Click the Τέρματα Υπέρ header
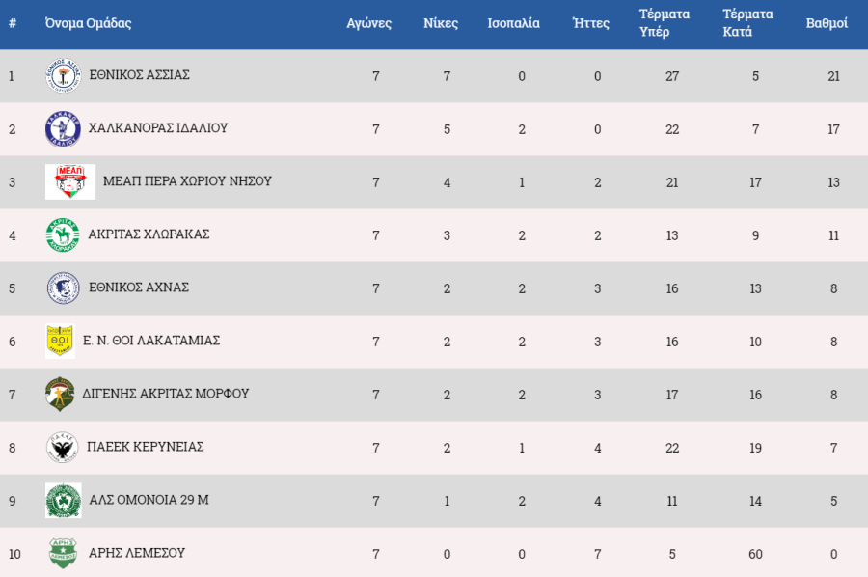868x577 pixels. [x=665, y=23]
